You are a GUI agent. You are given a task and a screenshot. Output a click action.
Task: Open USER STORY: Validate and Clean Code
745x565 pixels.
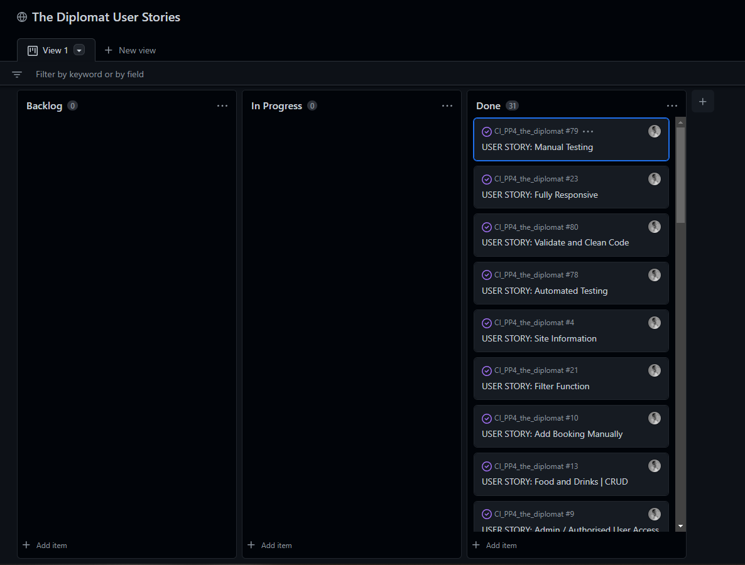click(555, 242)
